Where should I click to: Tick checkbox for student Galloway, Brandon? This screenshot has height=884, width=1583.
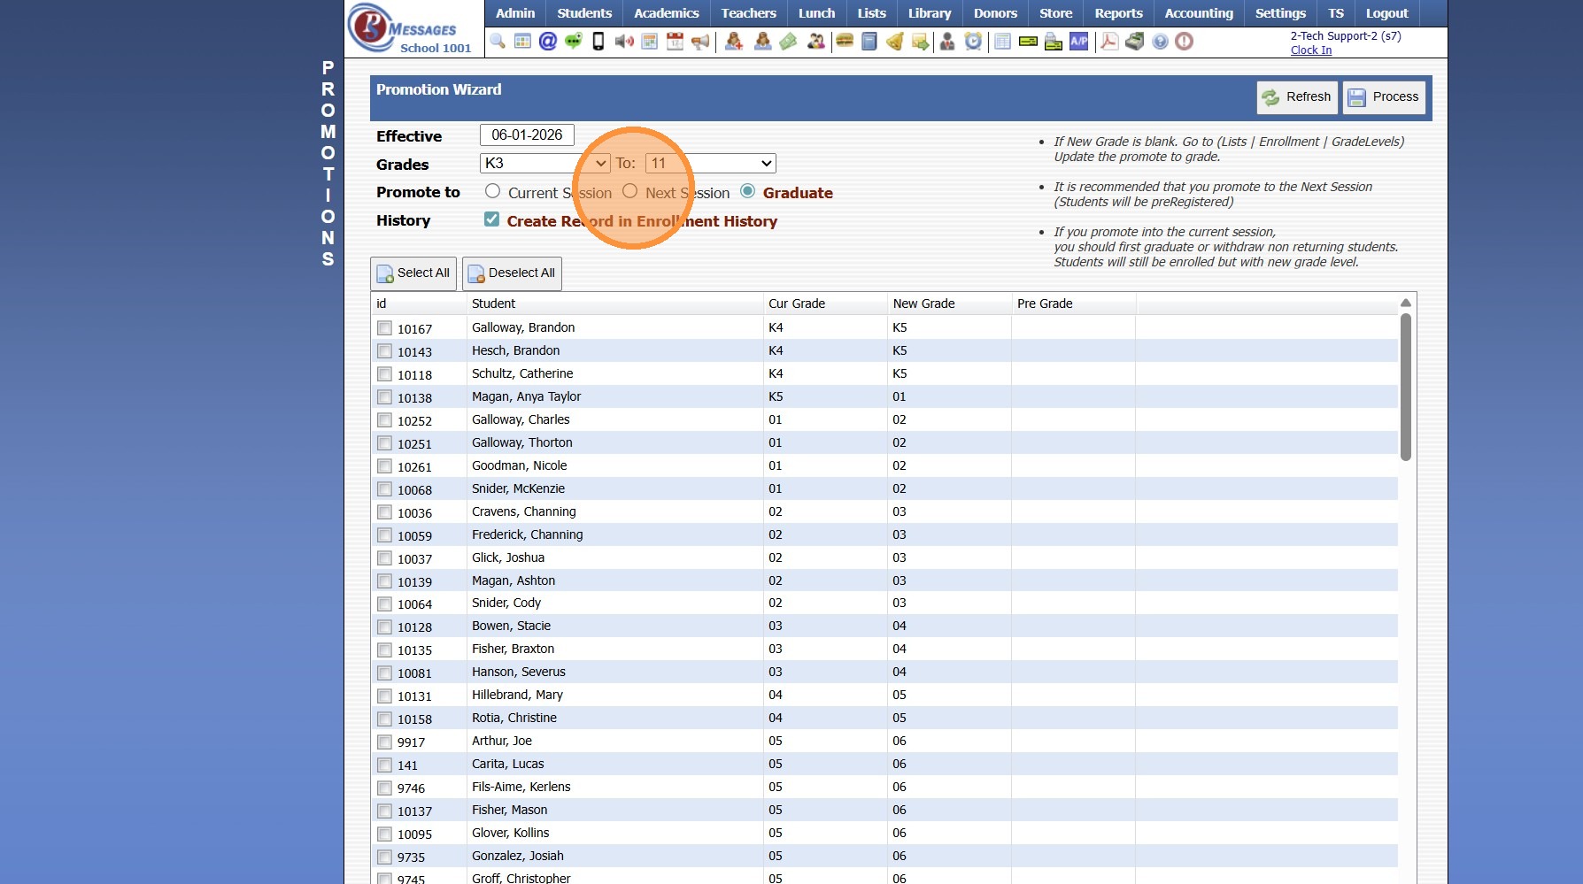(384, 328)
